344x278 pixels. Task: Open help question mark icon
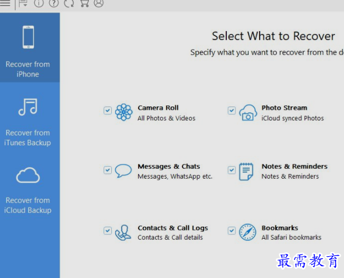(x=54, y=3)
